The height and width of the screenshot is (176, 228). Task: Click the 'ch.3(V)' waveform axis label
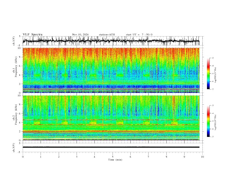pyautogui.click(x=14, y=148)
